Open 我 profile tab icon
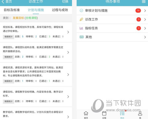The width and height of the screenshot is (148, 119). 140,113
